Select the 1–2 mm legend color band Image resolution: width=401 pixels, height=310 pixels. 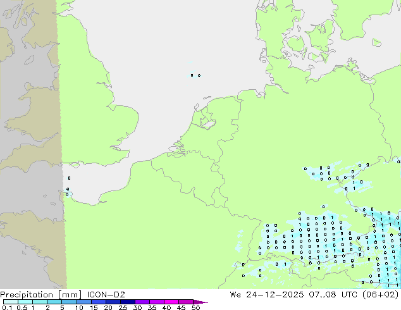[40, 302]
